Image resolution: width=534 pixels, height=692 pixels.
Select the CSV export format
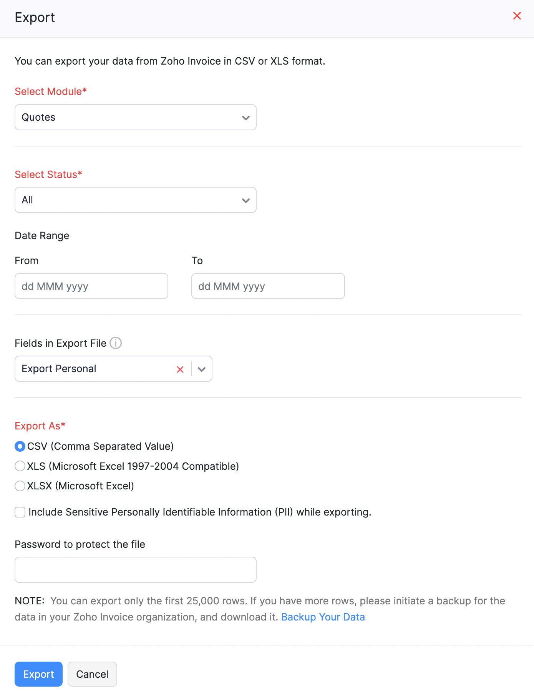(x=20, y=446)
